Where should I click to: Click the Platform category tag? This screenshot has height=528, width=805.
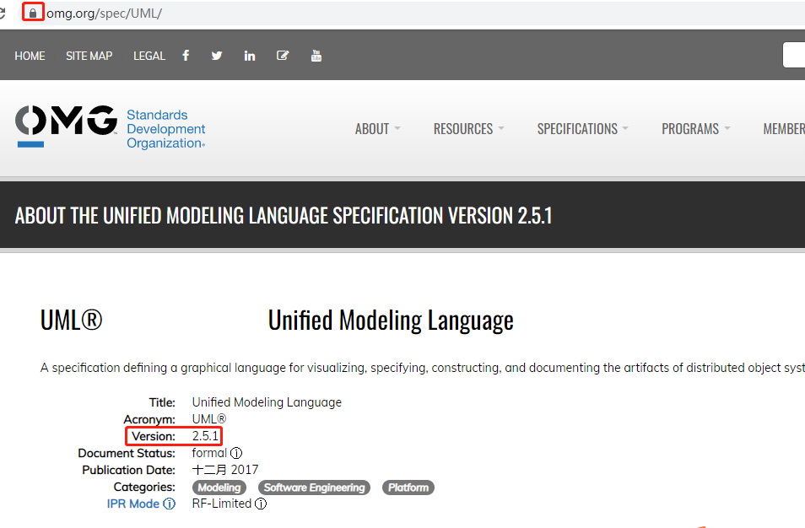point(408,488)
